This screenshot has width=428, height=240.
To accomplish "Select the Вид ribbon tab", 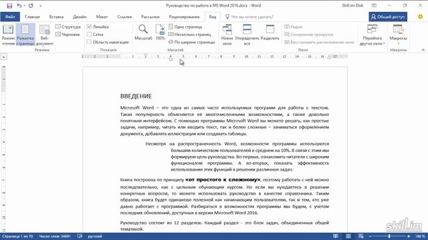I will coord(213,17).
